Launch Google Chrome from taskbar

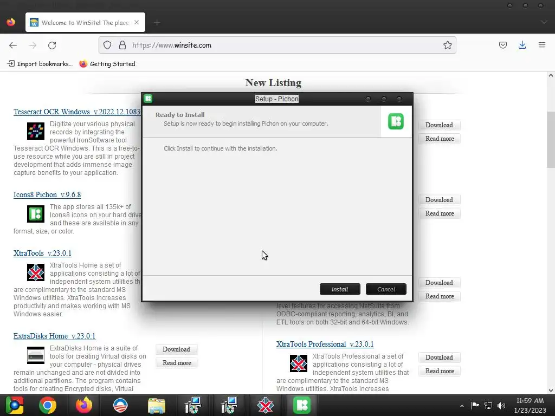click(x=48, y=405)
